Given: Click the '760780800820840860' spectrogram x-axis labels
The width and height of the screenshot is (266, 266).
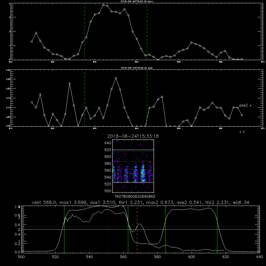Looking at the screenshot, I should pyautogui.click(x=135, y=197).
